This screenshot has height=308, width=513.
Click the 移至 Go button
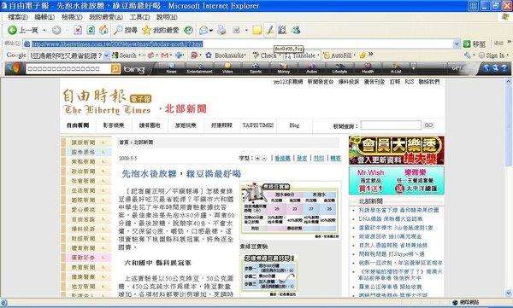(475, 44)
